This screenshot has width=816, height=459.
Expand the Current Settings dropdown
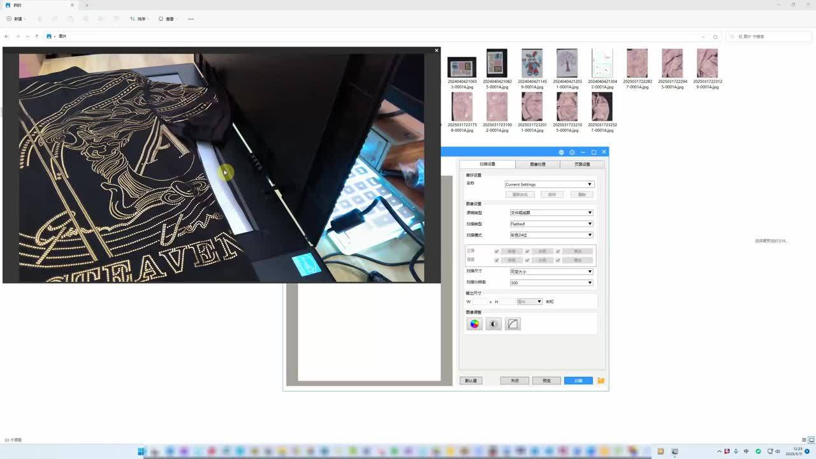pyautogui.click(x=549, y=184)
